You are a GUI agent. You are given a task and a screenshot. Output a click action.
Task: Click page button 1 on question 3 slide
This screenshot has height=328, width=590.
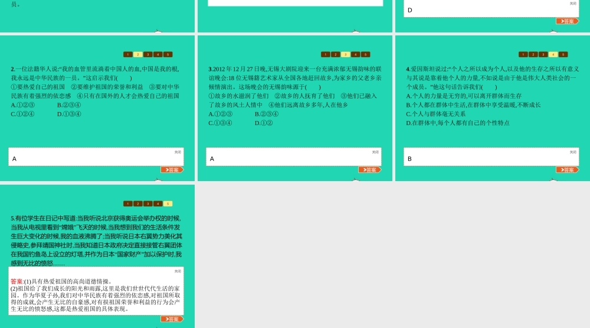click(326, 54)
